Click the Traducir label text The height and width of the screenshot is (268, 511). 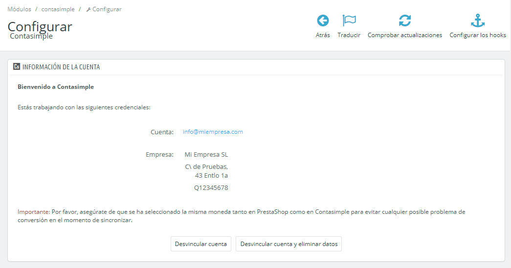349,35
